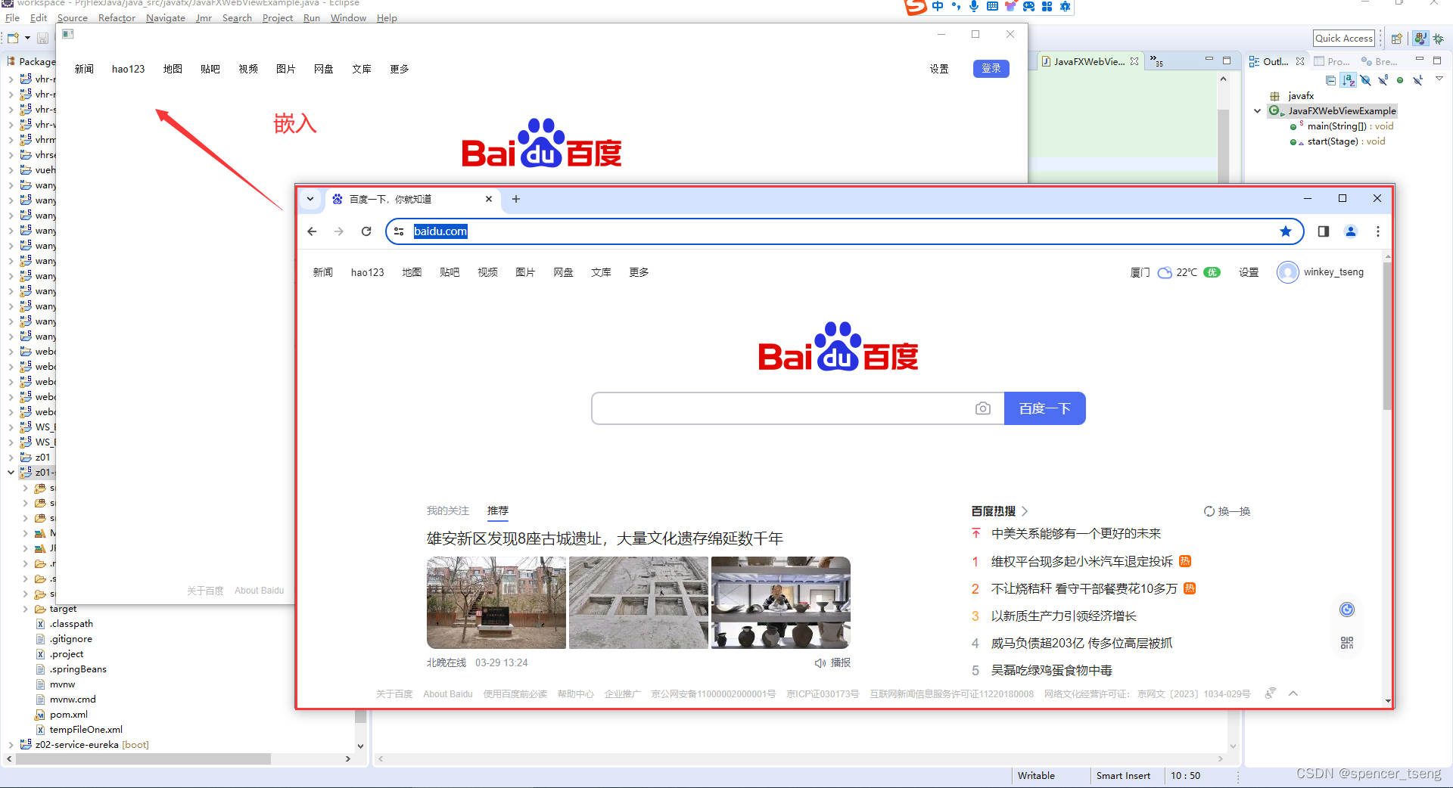Select main(String[]) method in Outline

click(1350, 126)
